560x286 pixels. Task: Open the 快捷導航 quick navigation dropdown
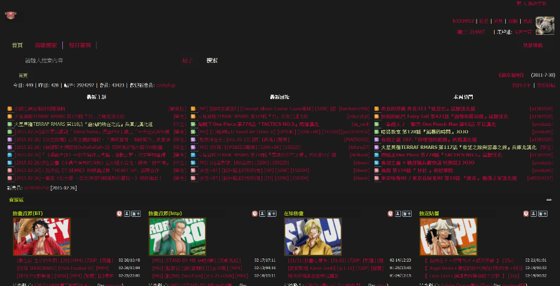[533, 45]
